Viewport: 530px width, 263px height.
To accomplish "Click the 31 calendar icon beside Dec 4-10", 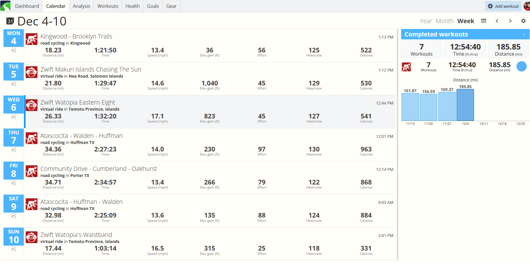I will [10, 21].
